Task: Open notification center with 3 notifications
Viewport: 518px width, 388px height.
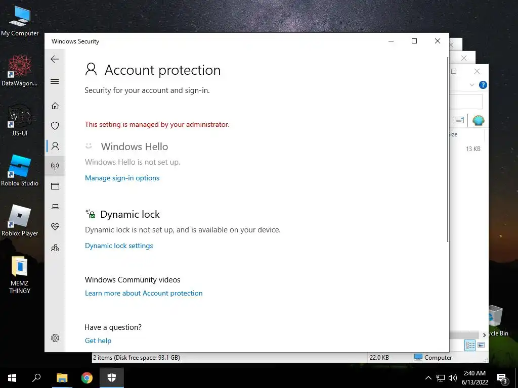Action: pyautogui.click(x=502, y=378)
